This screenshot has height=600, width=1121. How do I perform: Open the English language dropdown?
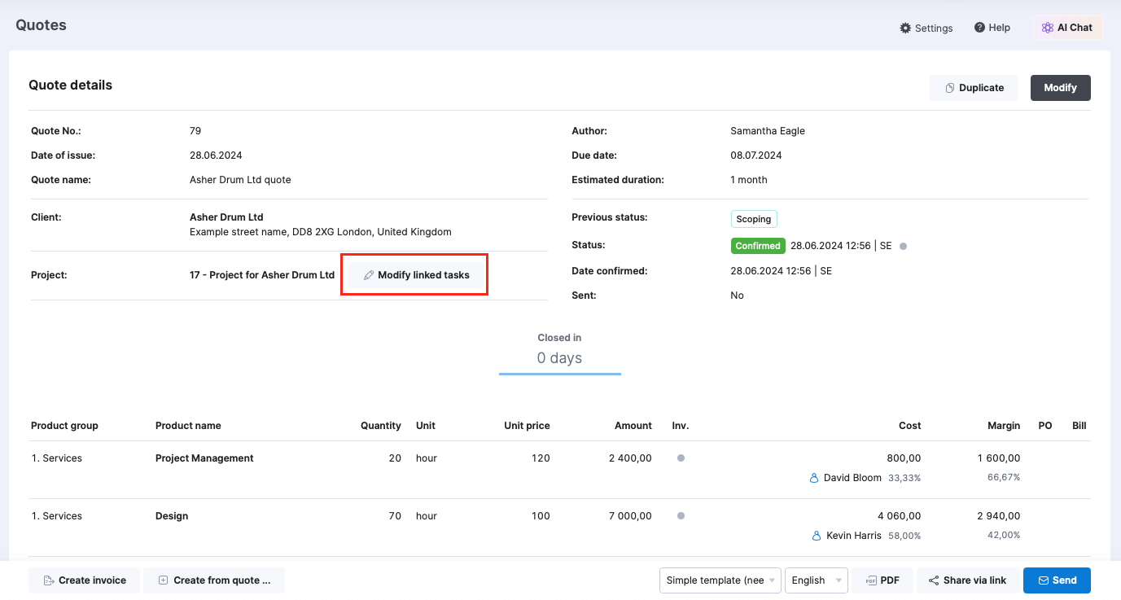(817, 580)
